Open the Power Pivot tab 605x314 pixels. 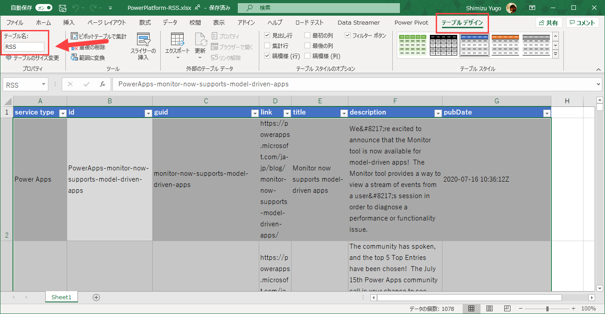pos(411,22)
